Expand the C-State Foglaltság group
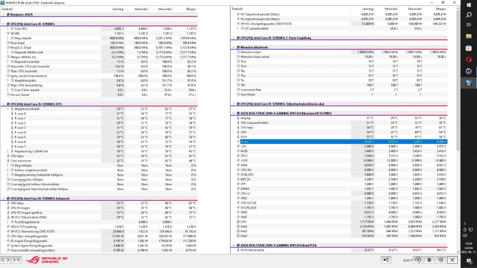The image size is (477, 268). pyautogui.click(x=233, y=38)
